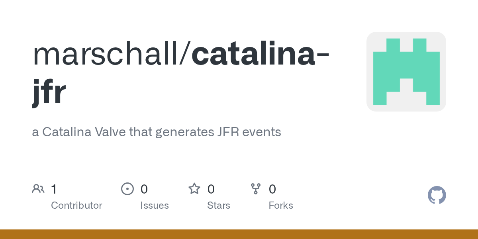The image size is (478, 239).
Task: Click the green identicon avatar
Action: tap(406, 72)
